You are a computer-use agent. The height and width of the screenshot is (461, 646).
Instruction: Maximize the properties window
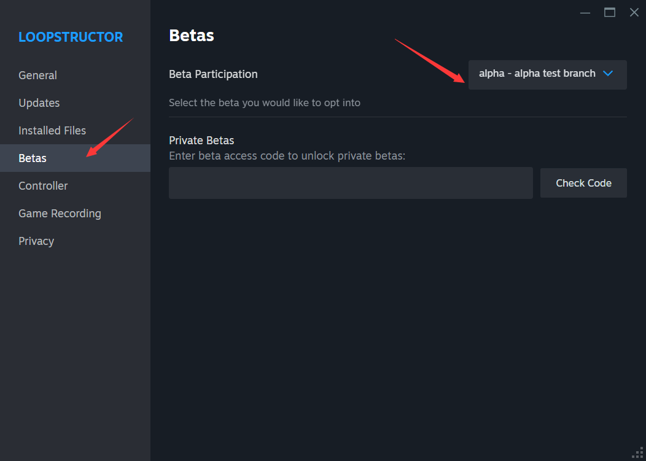coord(610,12)
